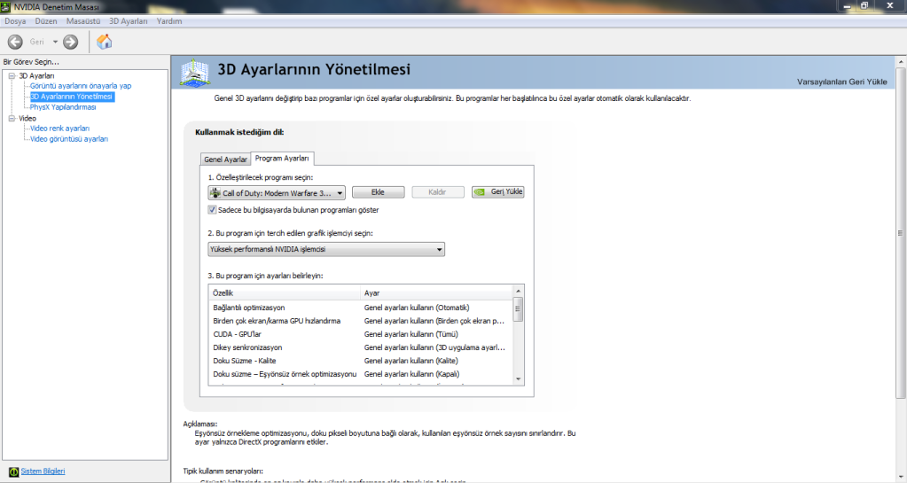Open the Sistem Bilgileri link
The height and width of the screenshot is (483, 907).
point(43,471)
